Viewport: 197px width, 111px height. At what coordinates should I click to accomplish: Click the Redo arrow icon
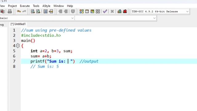(24, 11)
